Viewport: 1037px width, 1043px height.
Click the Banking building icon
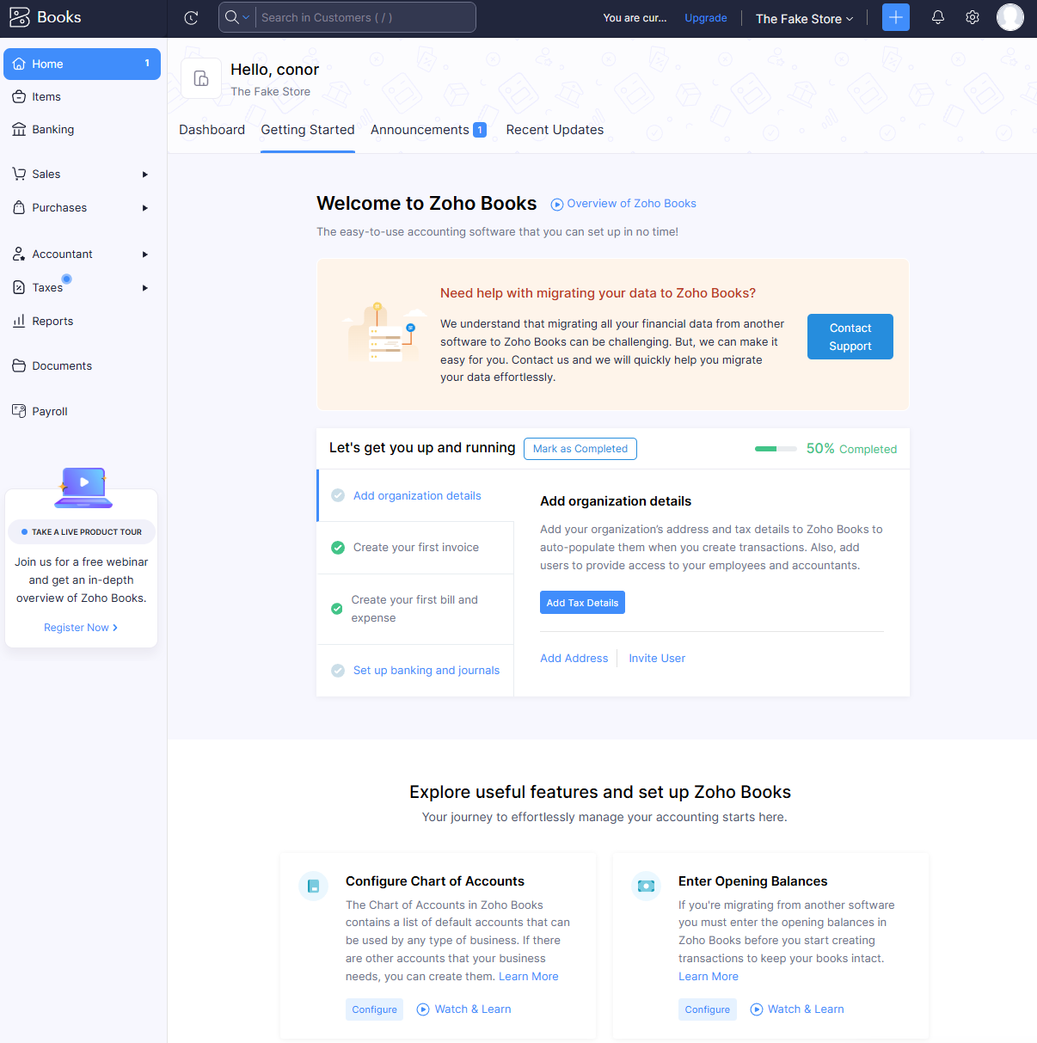tap(19, 129)
